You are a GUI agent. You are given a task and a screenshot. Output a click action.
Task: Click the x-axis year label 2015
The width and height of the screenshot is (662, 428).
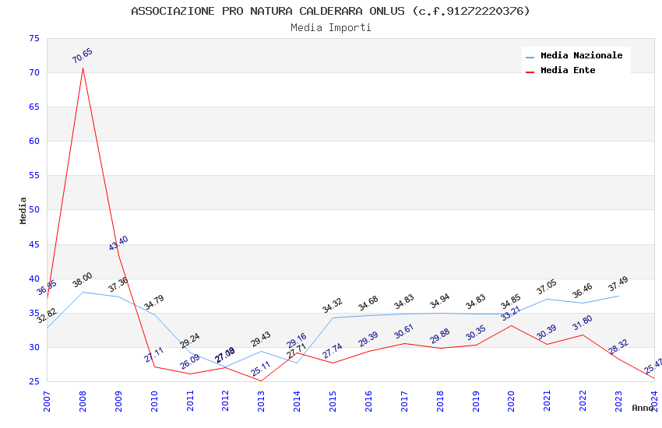tap(333, 401)
